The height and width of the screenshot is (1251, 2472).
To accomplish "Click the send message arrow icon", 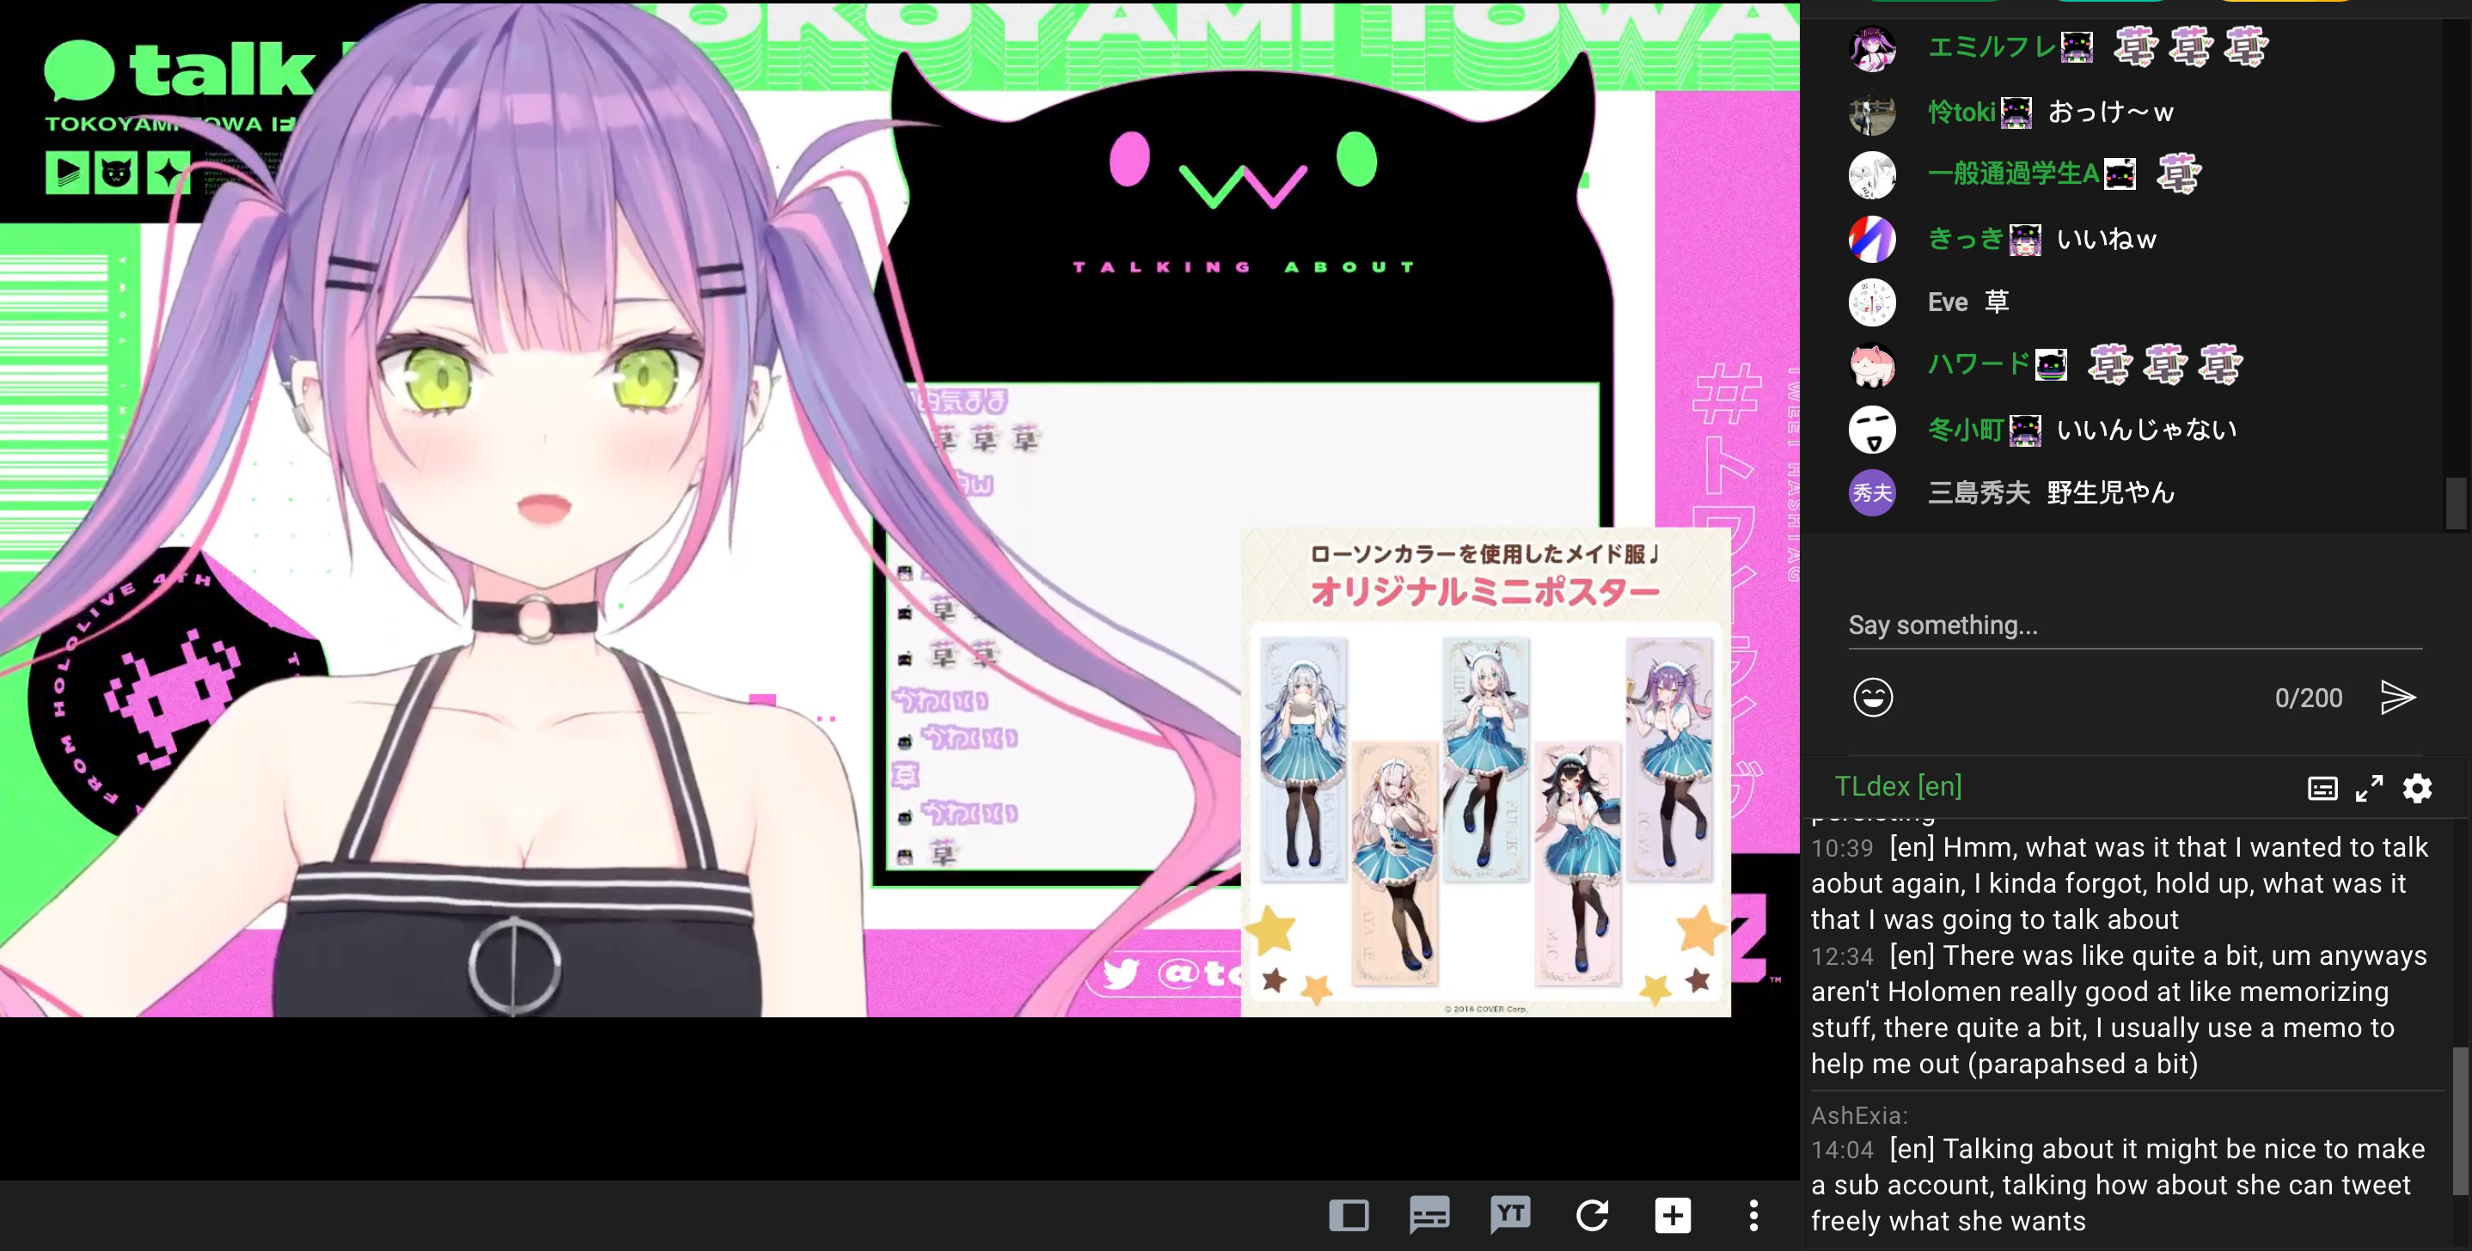I will pyautogui.click(x=2396, y=698).
